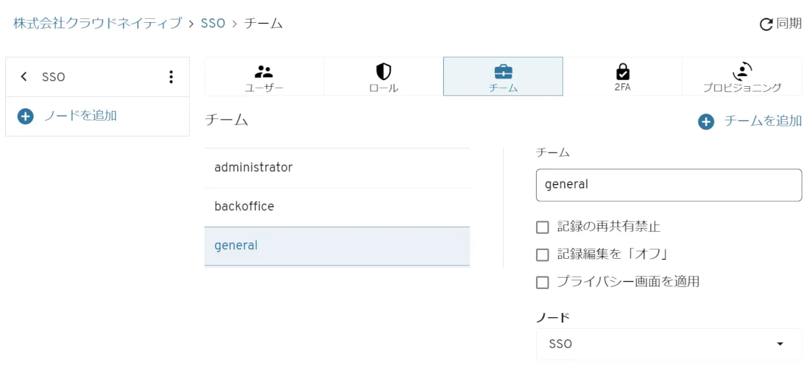
Task: Select the backoffice team row
Action: 336,206
